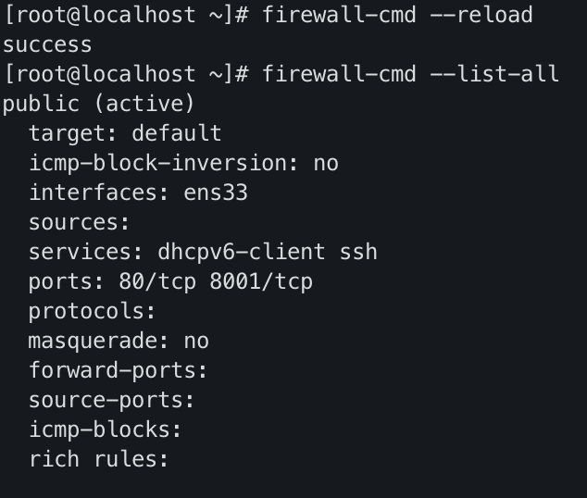
Task: Click the target value default
Action: click(x=177, y=133)
